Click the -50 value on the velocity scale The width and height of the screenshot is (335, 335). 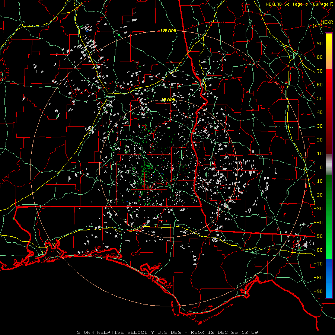318,236
